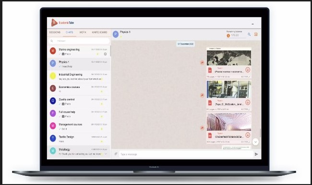
Task: Send the message with paper-plane icon
Action: [x=256, y=154]
